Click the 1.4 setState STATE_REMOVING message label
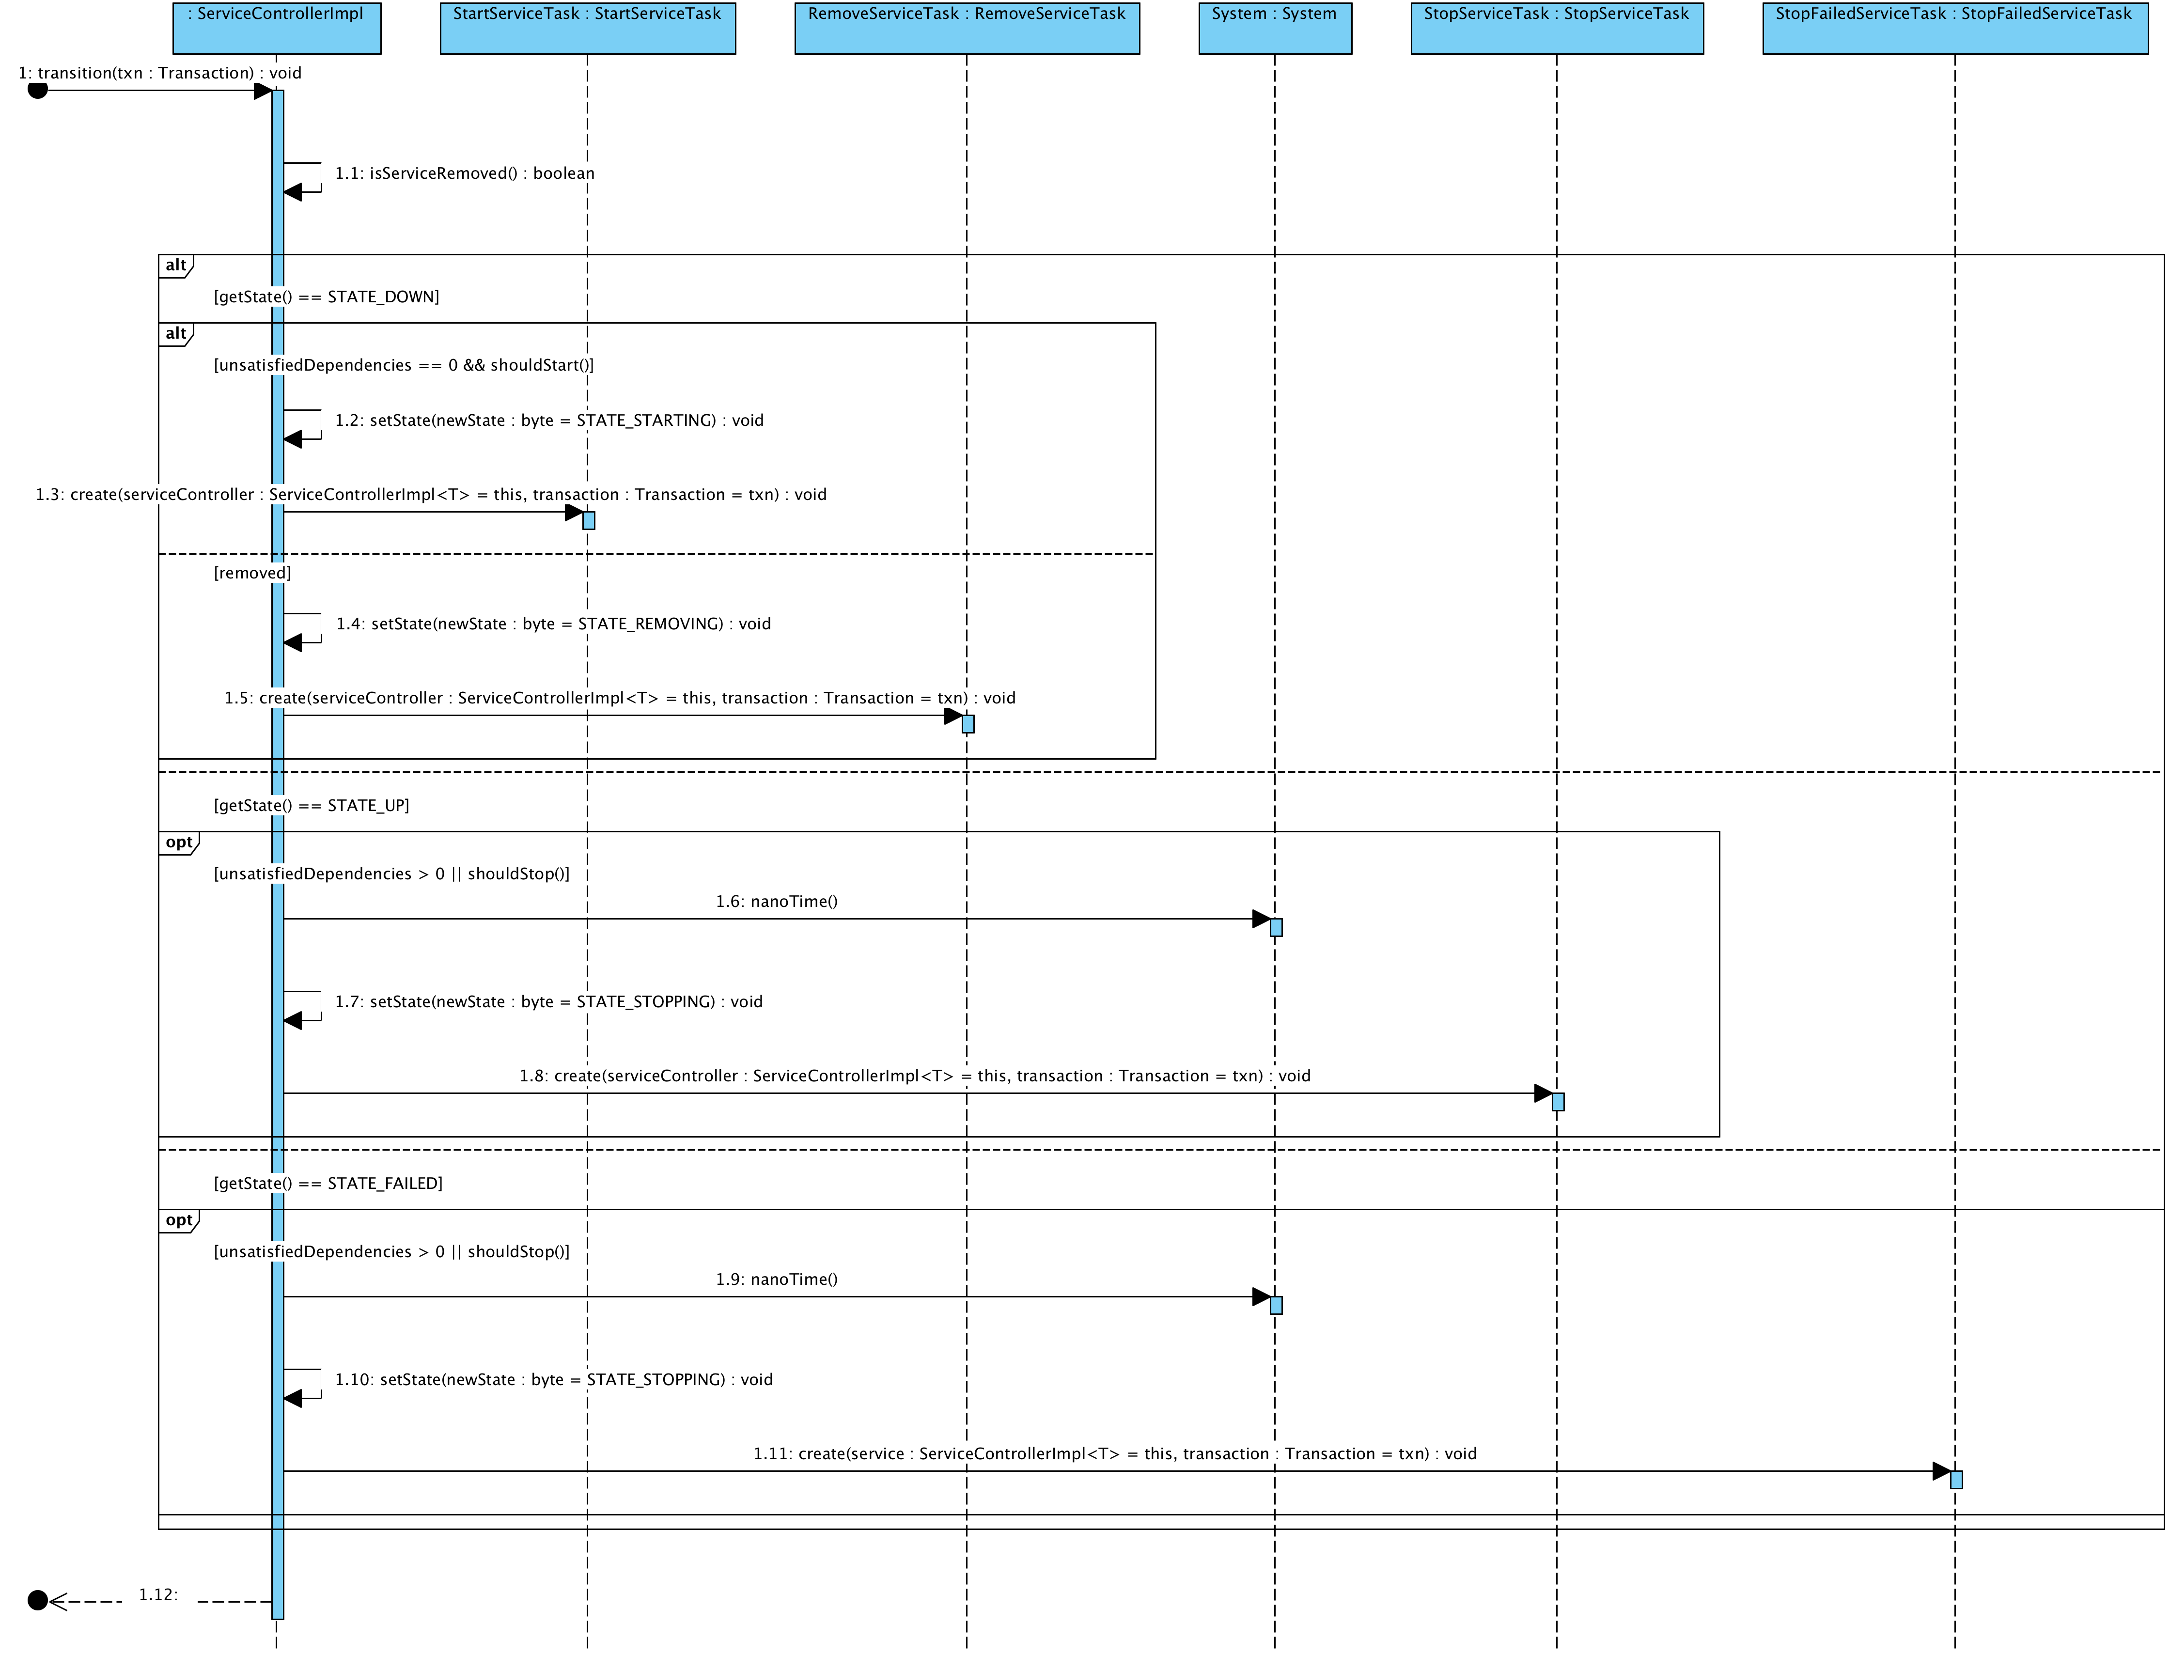 coord(553,624)
